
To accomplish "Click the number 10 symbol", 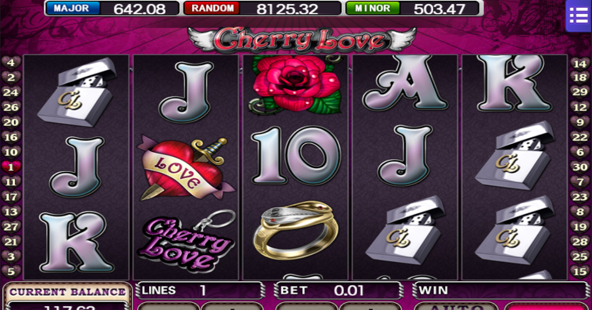I will [296, 155].
